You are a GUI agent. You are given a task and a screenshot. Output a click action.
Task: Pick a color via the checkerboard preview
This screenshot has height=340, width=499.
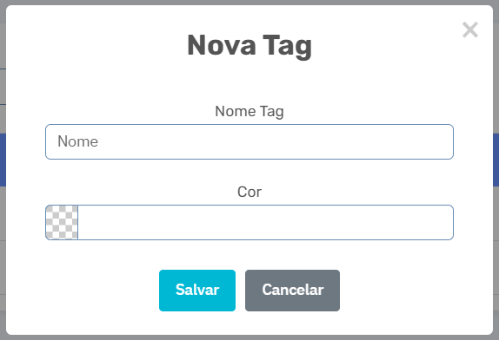click(62, 222)
